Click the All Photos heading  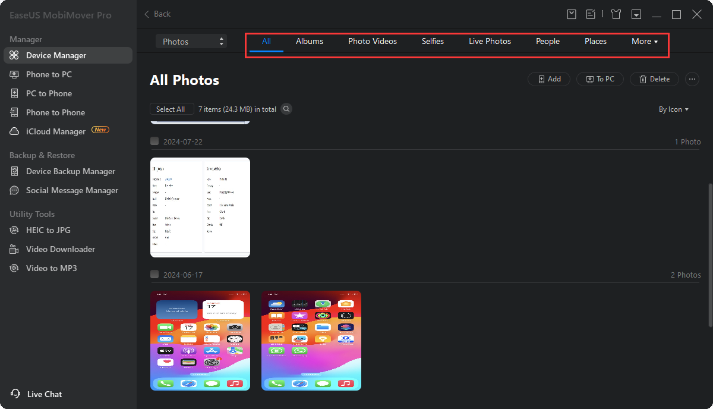184,80
